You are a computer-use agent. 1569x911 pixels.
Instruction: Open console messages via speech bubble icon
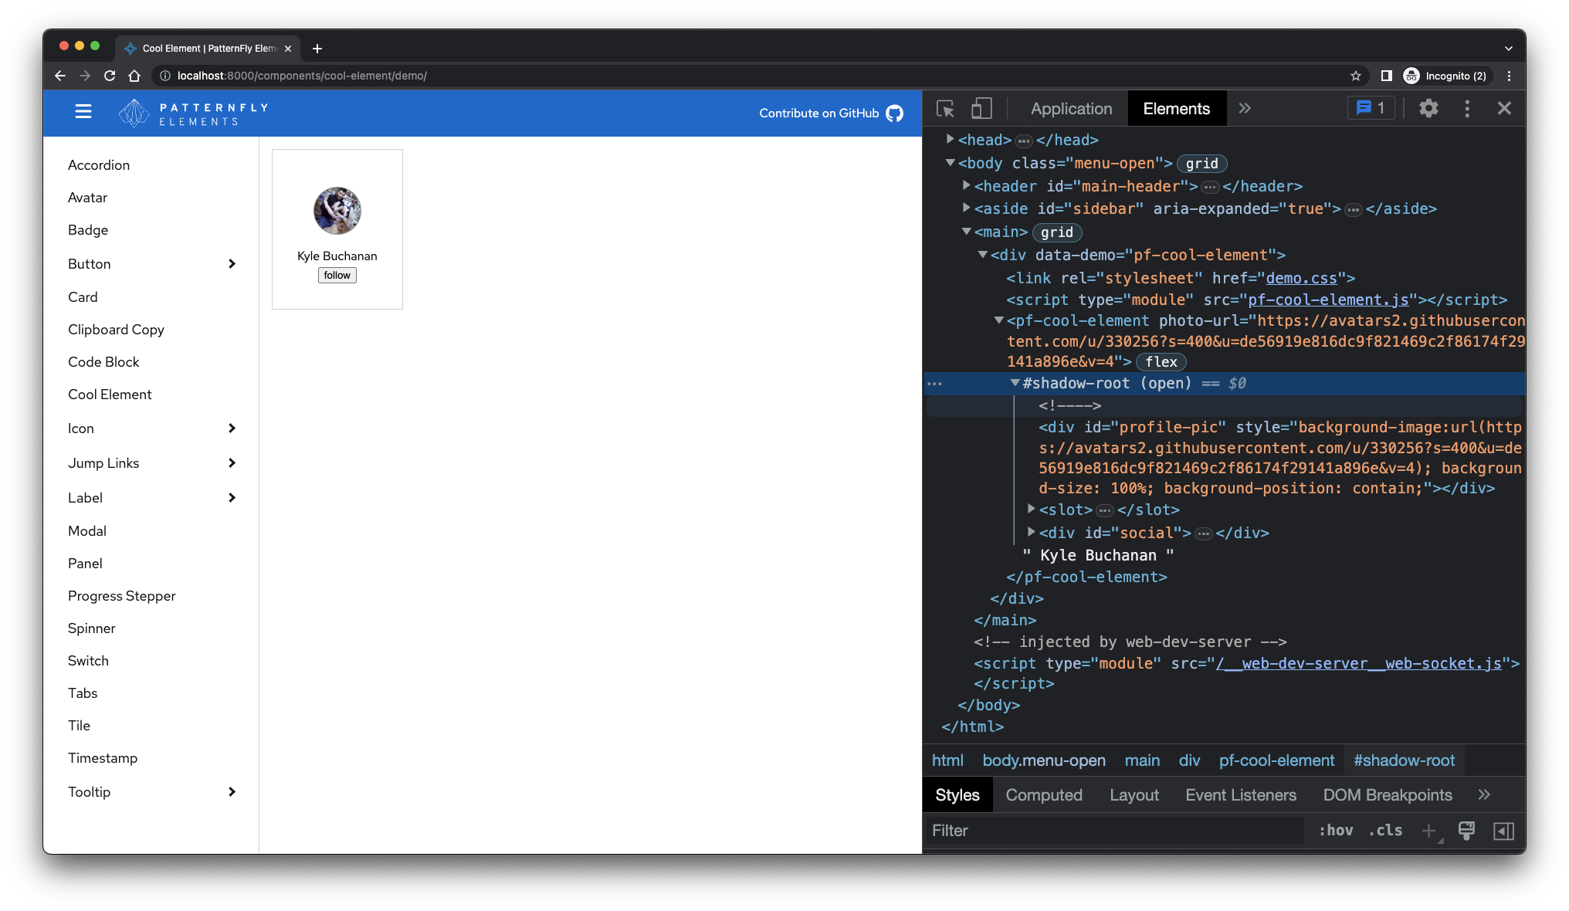[1371, 108]
